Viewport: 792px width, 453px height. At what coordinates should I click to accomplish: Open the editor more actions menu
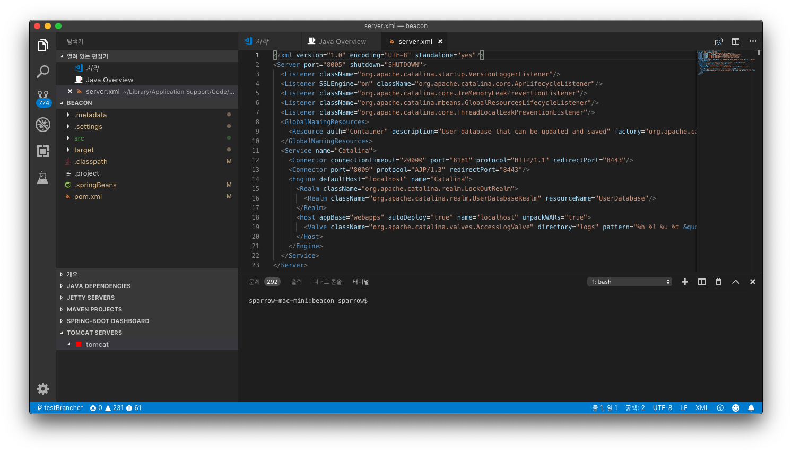753,41
